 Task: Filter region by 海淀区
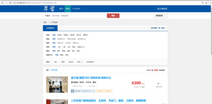click(72, 35)
